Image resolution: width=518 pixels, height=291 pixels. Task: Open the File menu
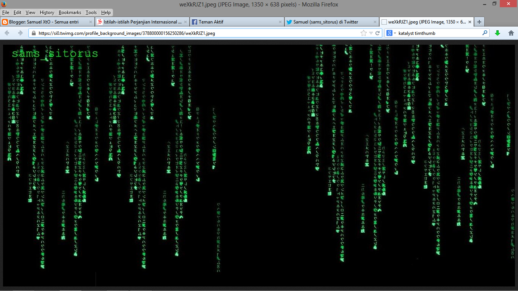tap(5, 13)
